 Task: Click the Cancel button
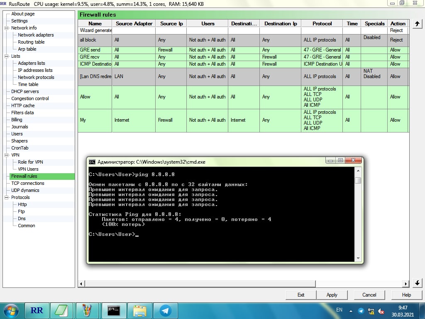click(x=369, y=295)
